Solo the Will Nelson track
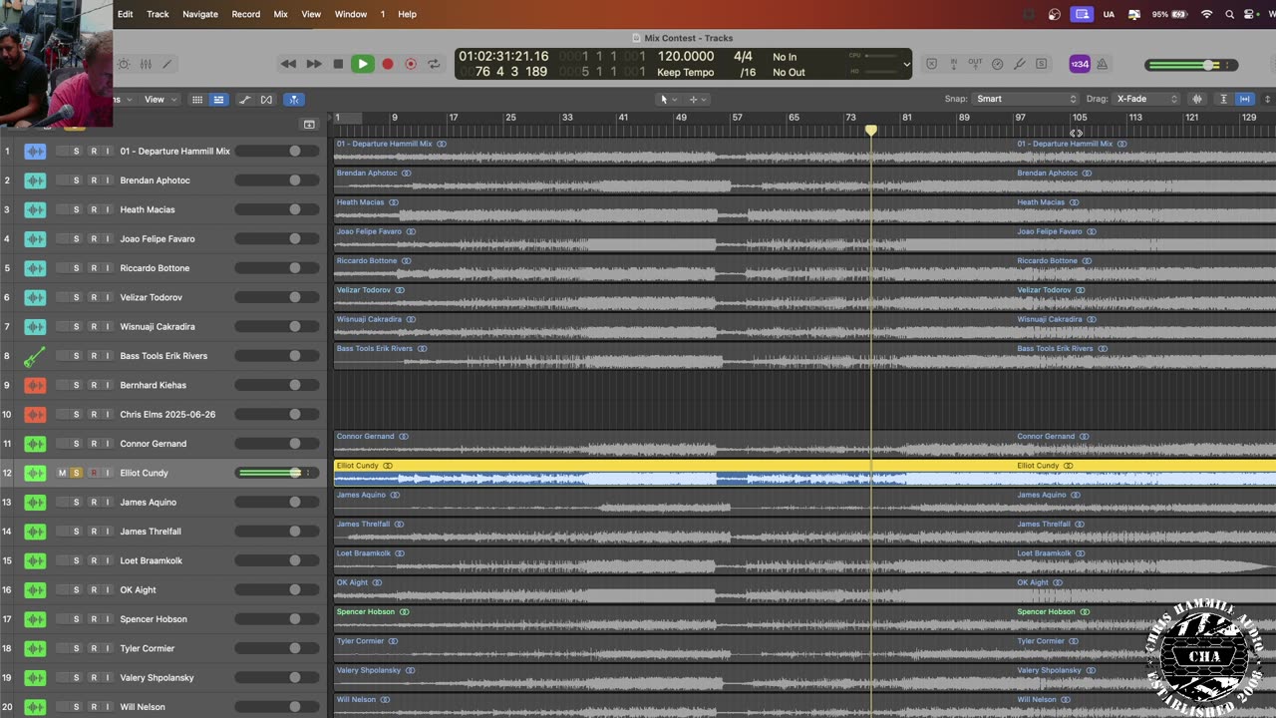The width and height of the screenshot is (1276, 718). pyautogui.click(x=76, y=707)
